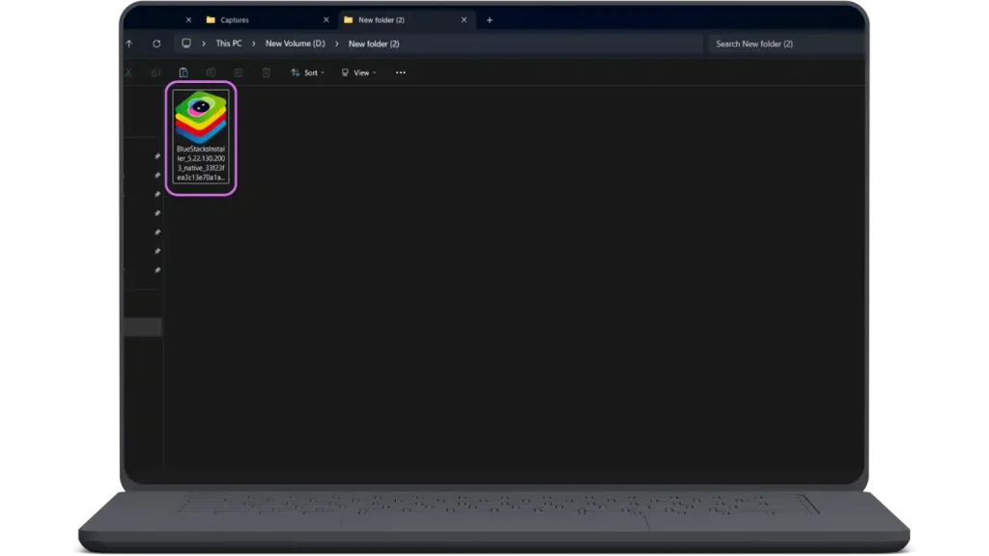Open the See more three-dots menu

coord(401,72)
